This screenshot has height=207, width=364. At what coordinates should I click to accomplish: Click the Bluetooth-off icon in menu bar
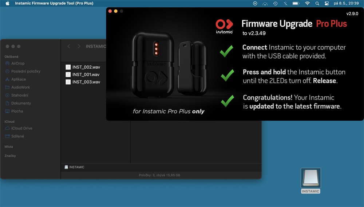tap(285, 3)
